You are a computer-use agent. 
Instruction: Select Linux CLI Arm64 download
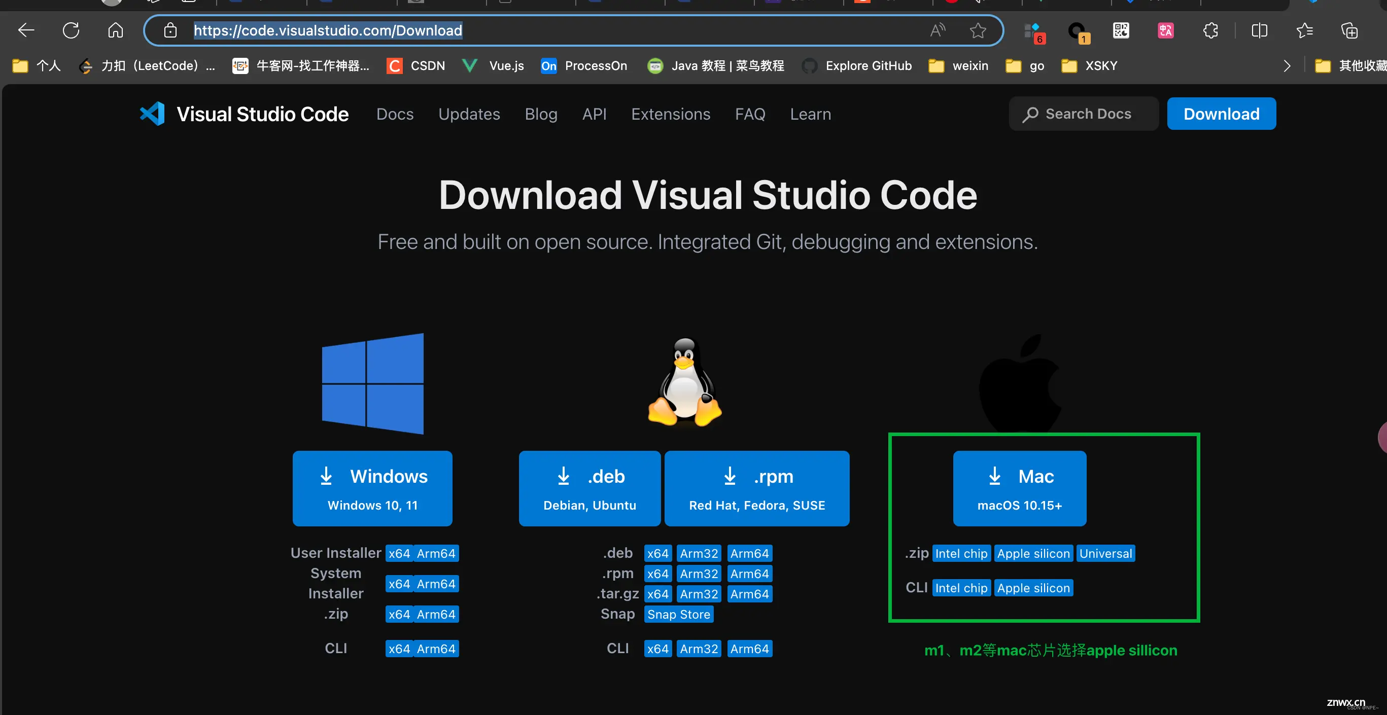[749, 649]
